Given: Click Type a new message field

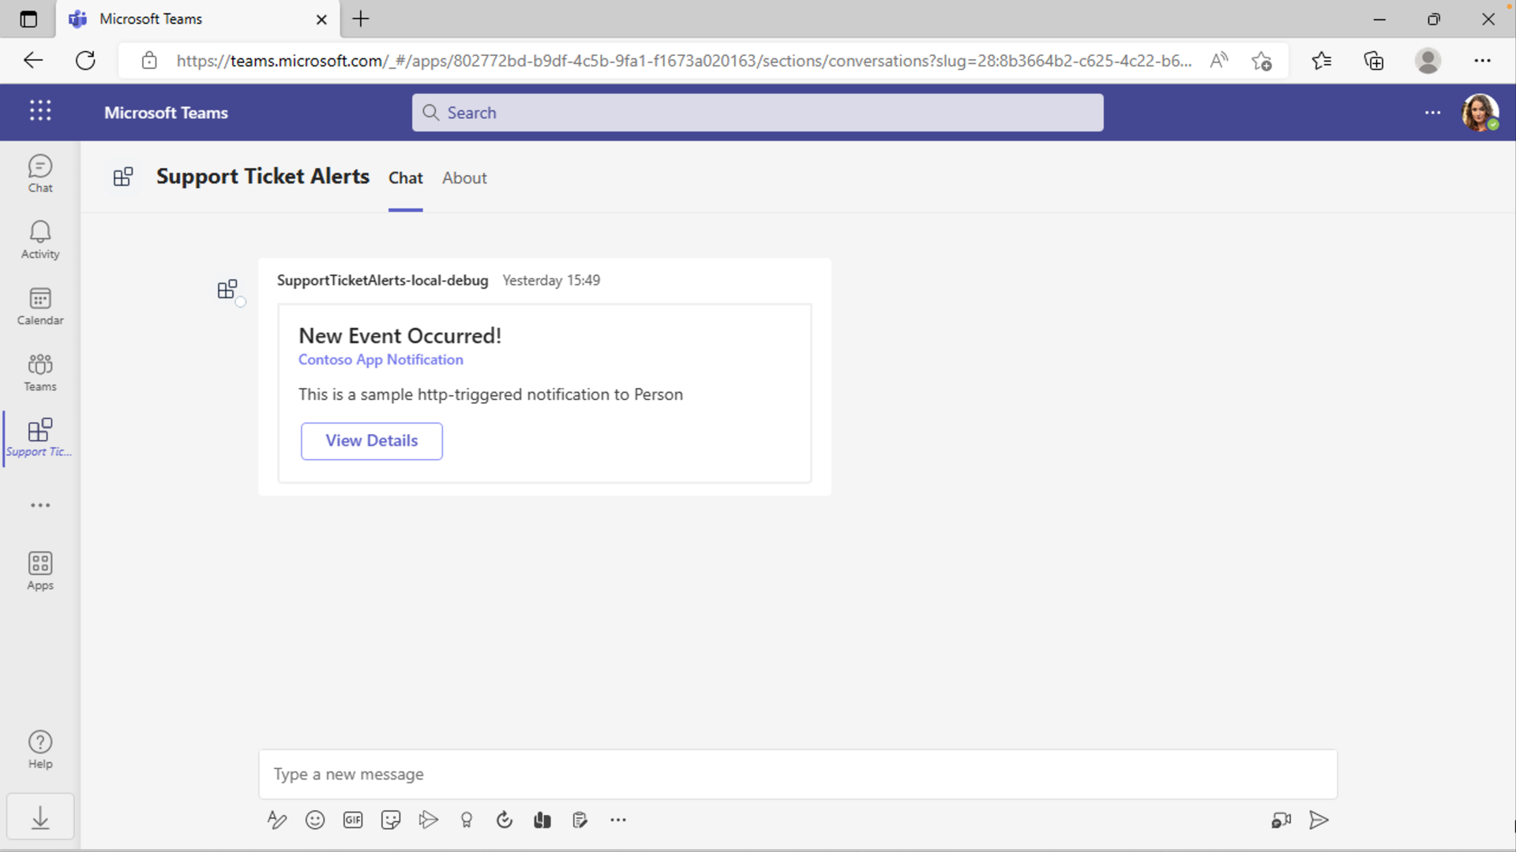Looking at the screenshot, I should click(797, 774).
